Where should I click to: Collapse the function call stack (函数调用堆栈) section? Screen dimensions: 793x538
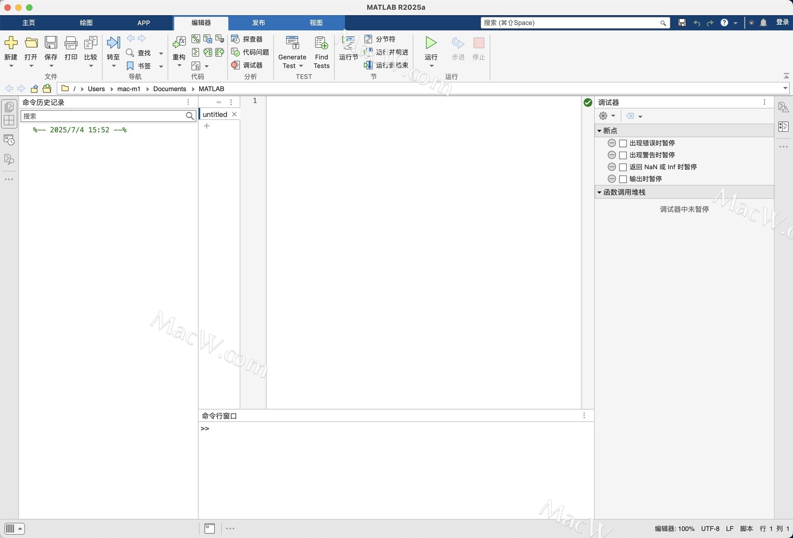coord(599,192)
